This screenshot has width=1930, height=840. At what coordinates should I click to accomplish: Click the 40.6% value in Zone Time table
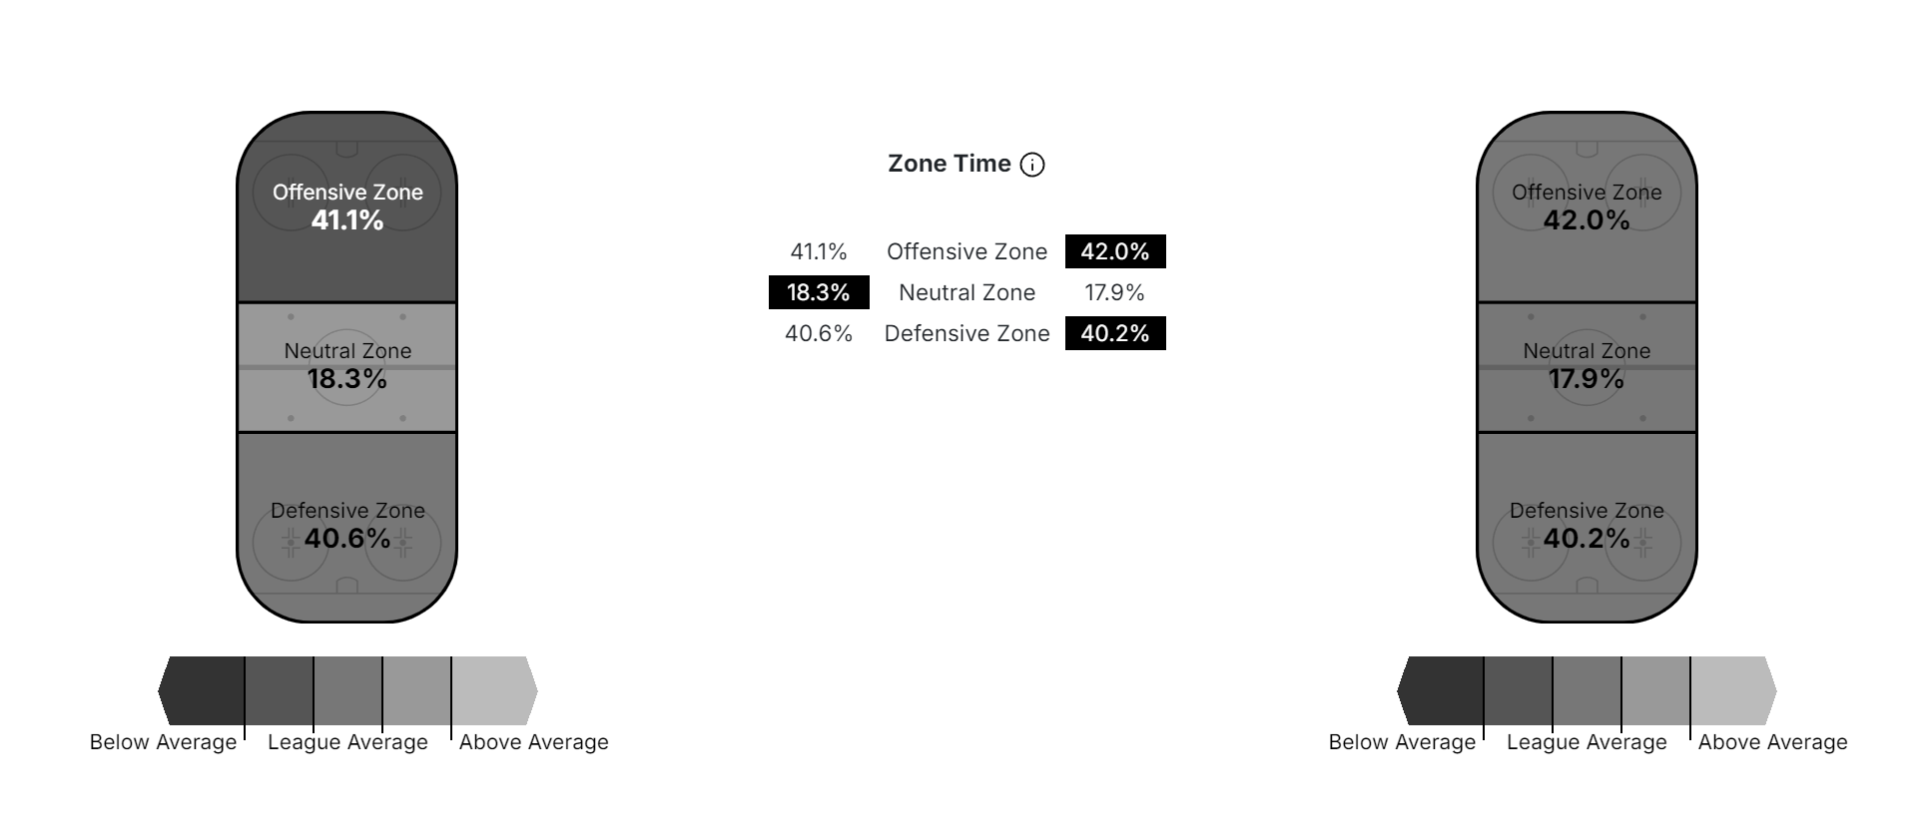click(819, 333)
